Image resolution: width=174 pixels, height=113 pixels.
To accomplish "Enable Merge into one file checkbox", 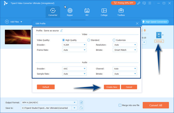I will point(120,105).
